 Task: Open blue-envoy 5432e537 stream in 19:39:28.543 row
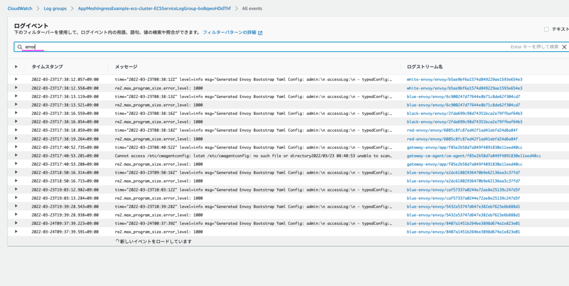(x=463, y=206)
